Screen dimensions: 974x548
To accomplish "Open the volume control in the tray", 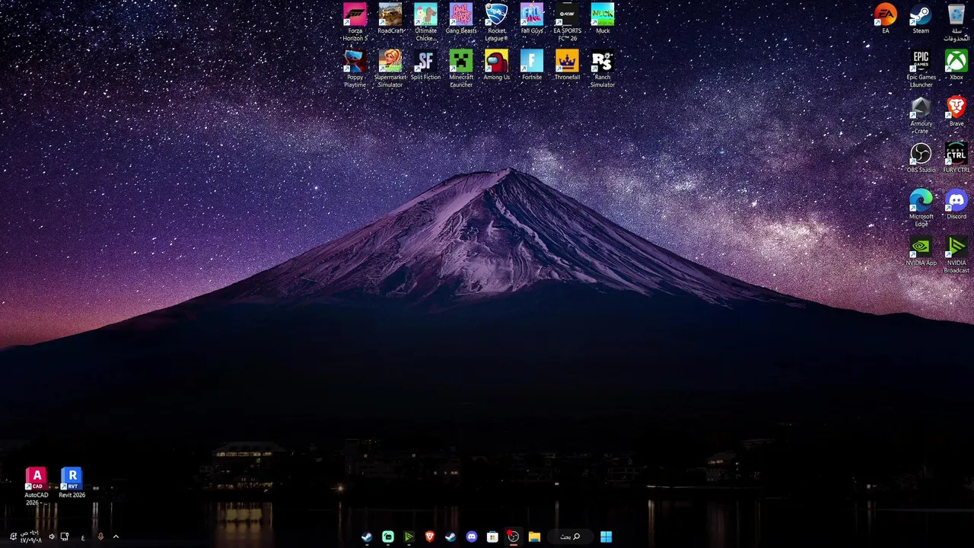I will coord(52,537).
